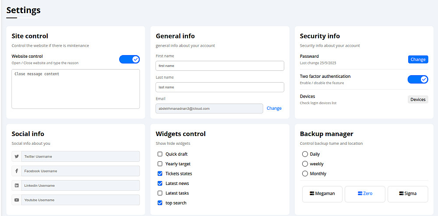Disable Two factor authentication switch

(418, 79)
